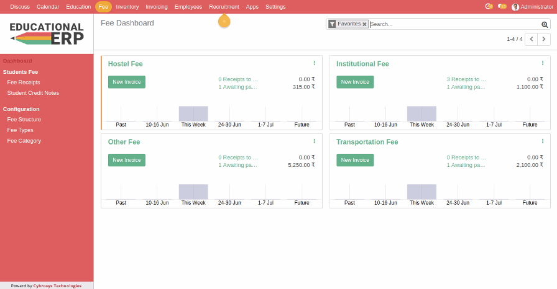Click the 5,250.00 ₹ amount in Other Fee

[x=302, y=165]
